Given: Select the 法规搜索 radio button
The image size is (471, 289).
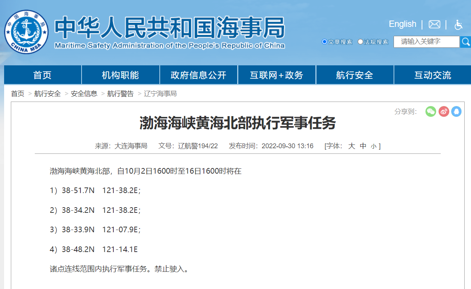Looking at the screenshot, I should click(360, 42).
